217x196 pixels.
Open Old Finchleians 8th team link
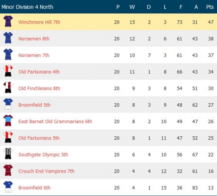coord(39,88)
